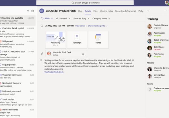Click the search magnifier icon
This screenshot has height=118, width=169.
[73, 3]
